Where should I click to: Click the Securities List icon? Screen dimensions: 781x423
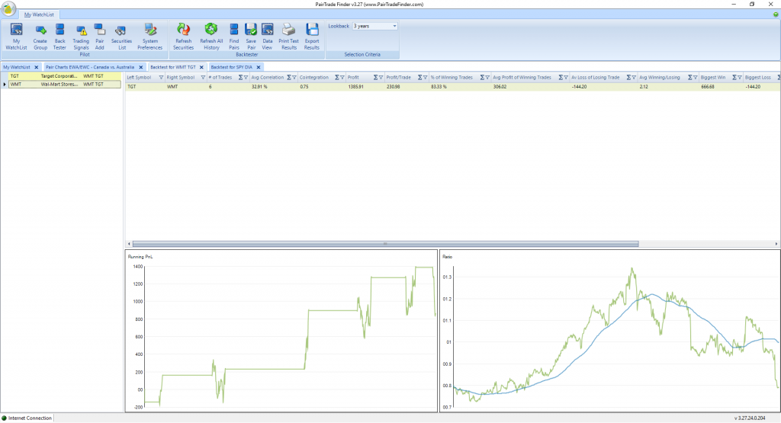pyautogui.click(x=121, y=35)
